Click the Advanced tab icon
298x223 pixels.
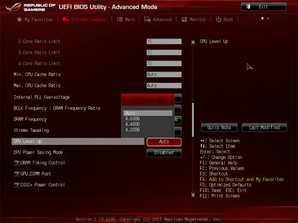147,19
